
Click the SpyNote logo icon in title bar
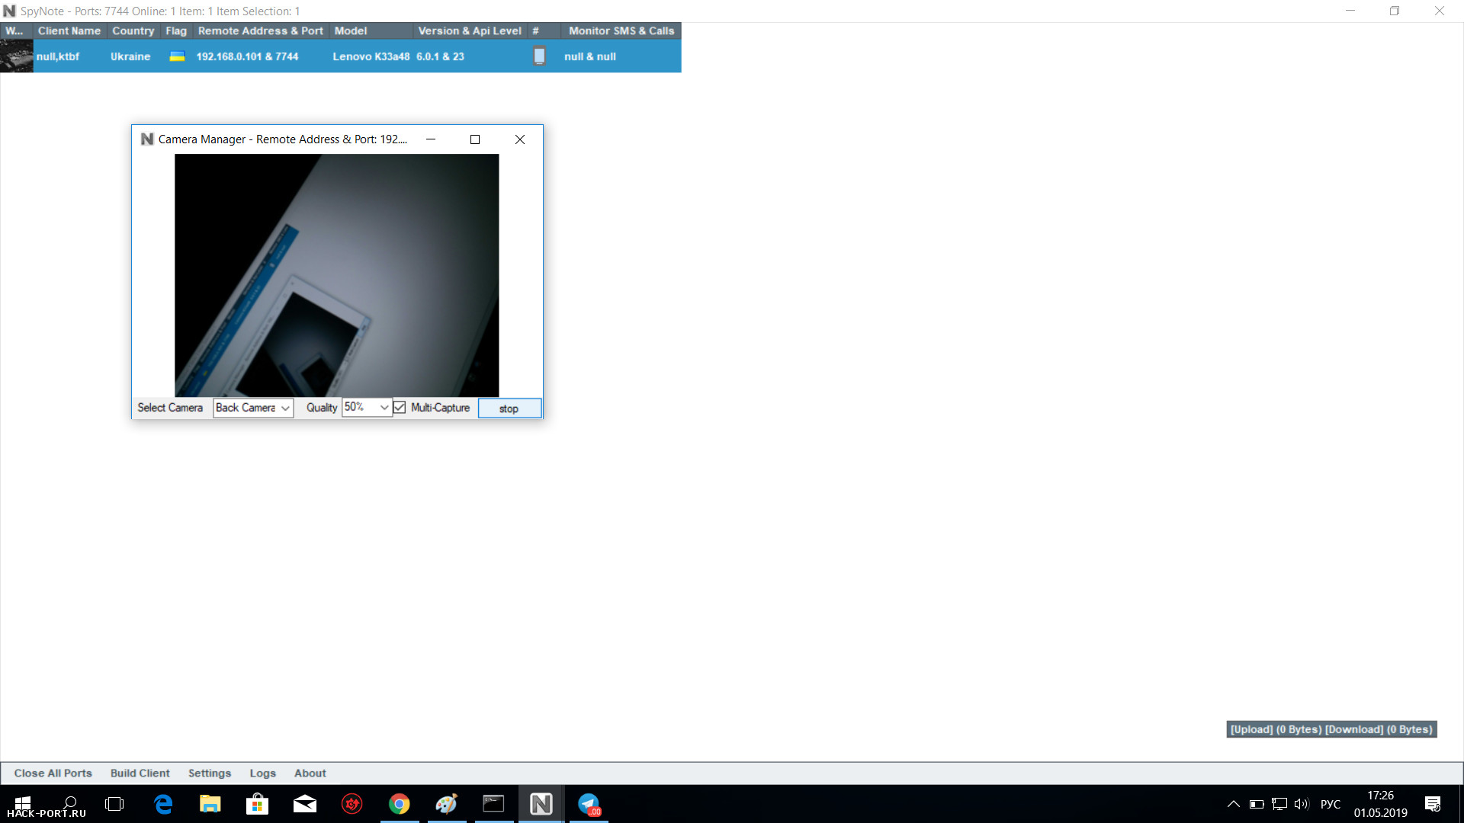tap(9, 11)
